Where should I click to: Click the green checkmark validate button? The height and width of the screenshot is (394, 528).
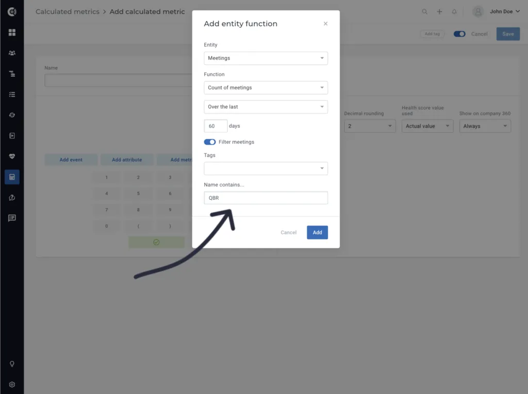coord(156,242)
